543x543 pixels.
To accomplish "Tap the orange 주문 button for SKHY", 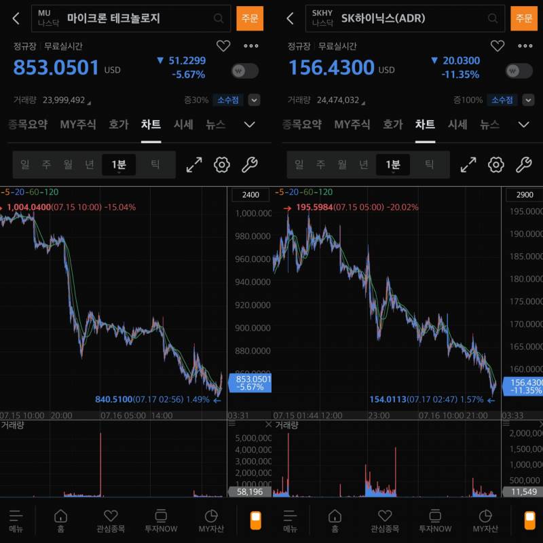I will (524, 18).
